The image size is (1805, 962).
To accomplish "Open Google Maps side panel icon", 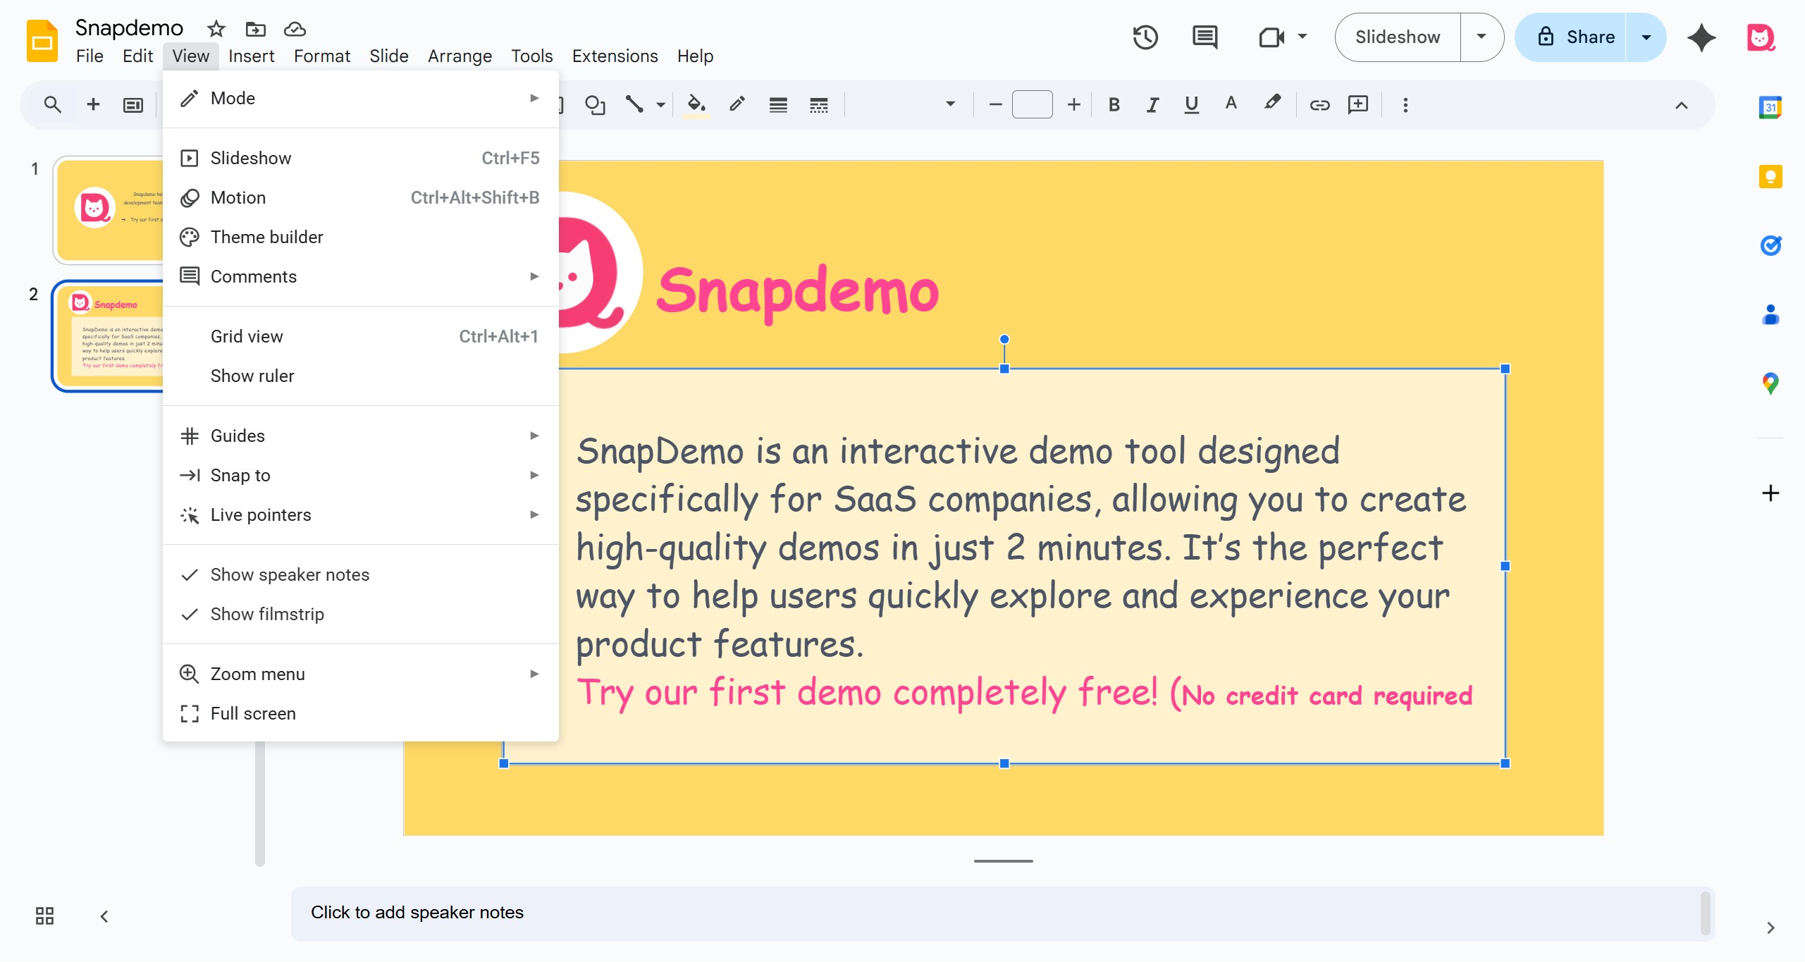I will click(1770, 383).
